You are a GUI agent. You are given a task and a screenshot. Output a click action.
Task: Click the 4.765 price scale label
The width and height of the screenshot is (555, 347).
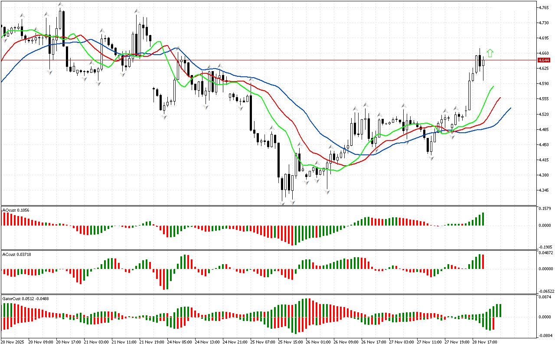[x=543, y=8]
